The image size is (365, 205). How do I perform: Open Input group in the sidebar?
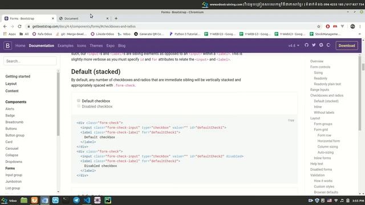[14, 175]
